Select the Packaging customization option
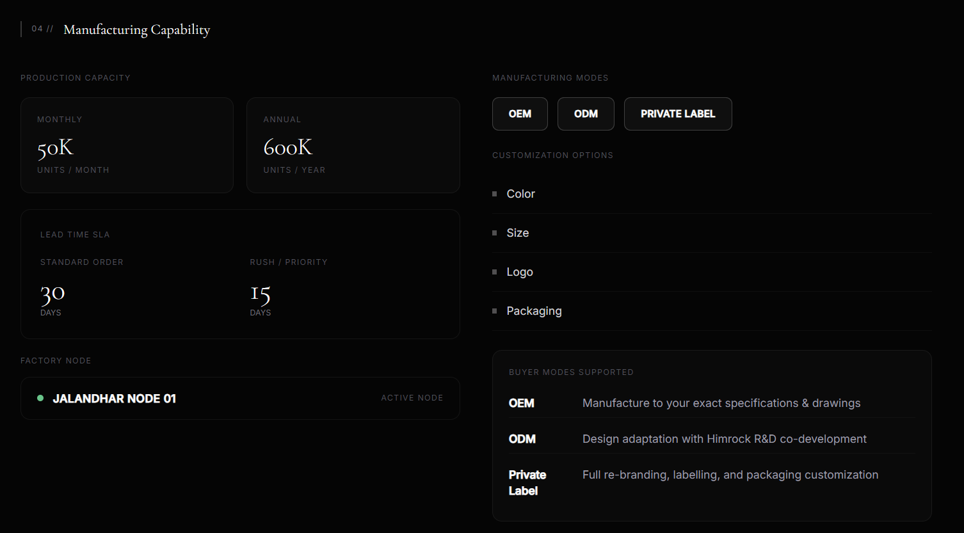 (x=712, y=311)
